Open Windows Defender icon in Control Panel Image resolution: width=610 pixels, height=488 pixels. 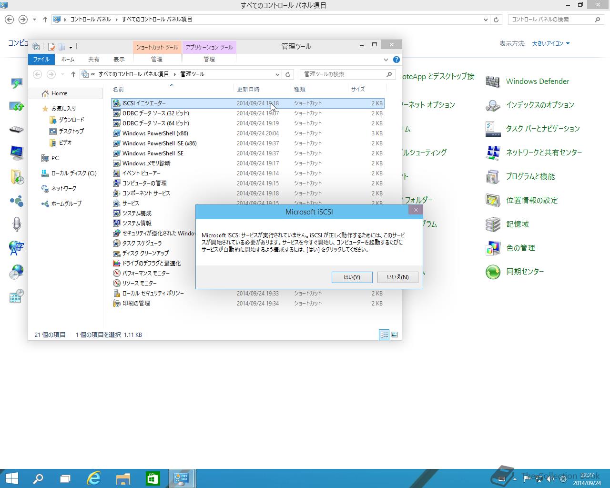coord(493,81)
